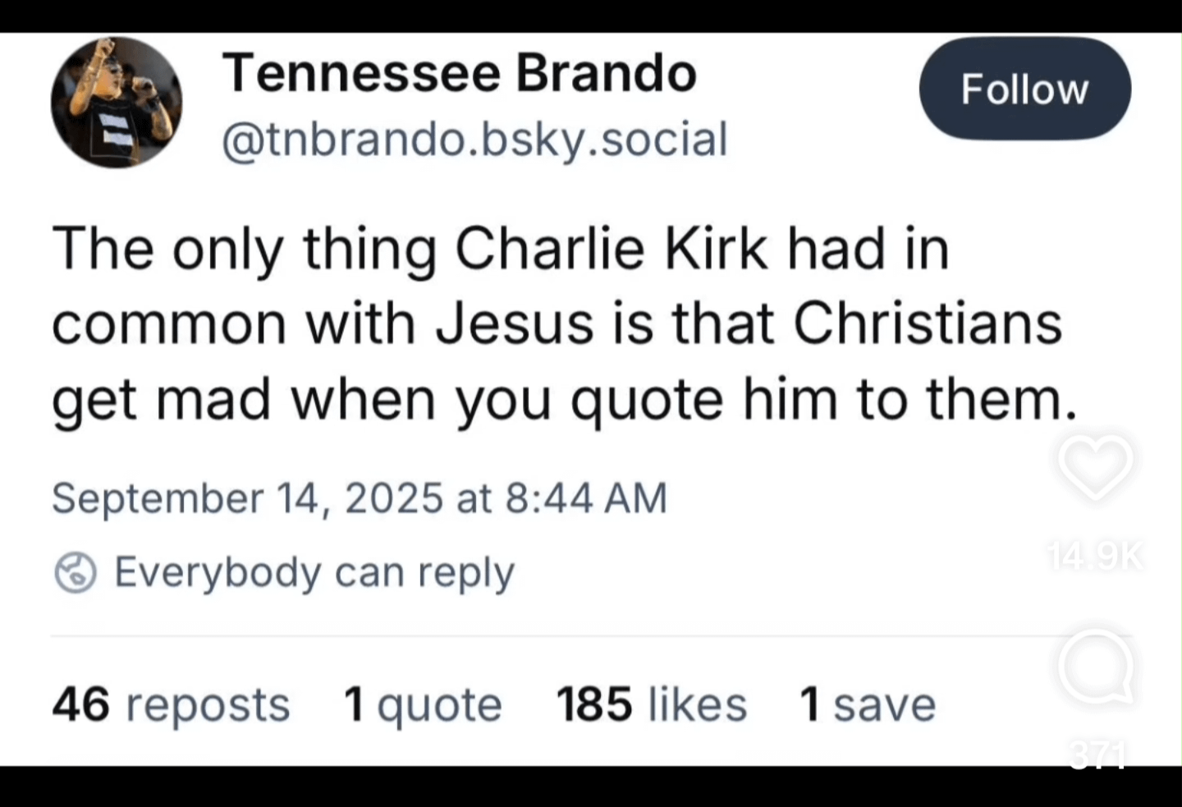Open the 1 quote link
This screenshot has height=807, width=1182.
pyautogui.click(x=423, y=704)
